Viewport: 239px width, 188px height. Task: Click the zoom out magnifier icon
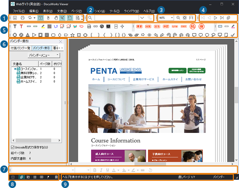tap(178, 18)
